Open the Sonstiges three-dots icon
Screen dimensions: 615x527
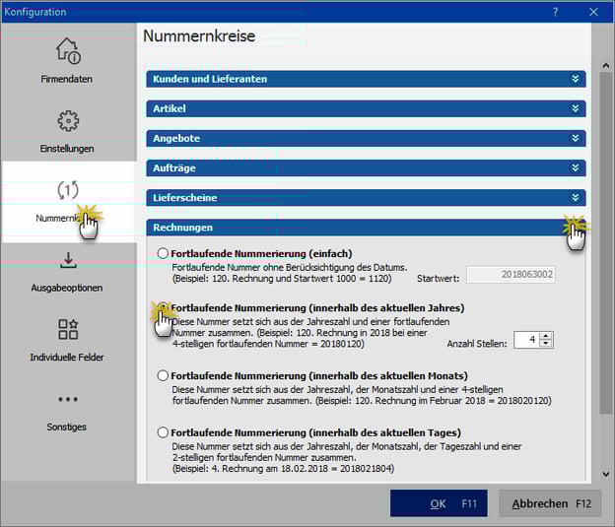pos(67,400)
